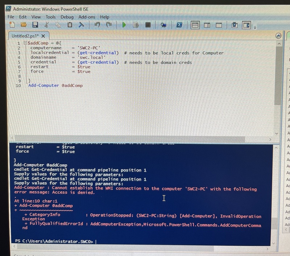Viewport: 290px width, 256px height.
Task: Click the Paste toolbar button
Action: coord(70,25)
